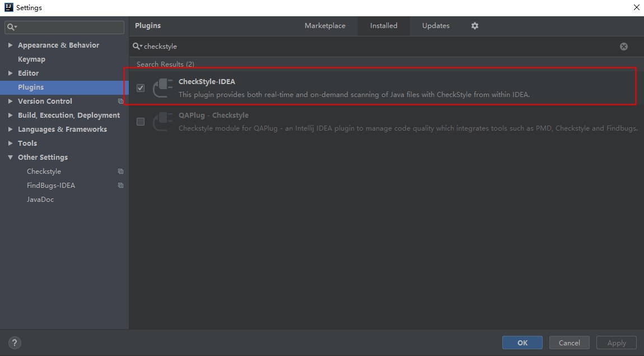This screenshot has width=644, height=356.
Task: Switch to the Installed tab
Action: (384, 26)
